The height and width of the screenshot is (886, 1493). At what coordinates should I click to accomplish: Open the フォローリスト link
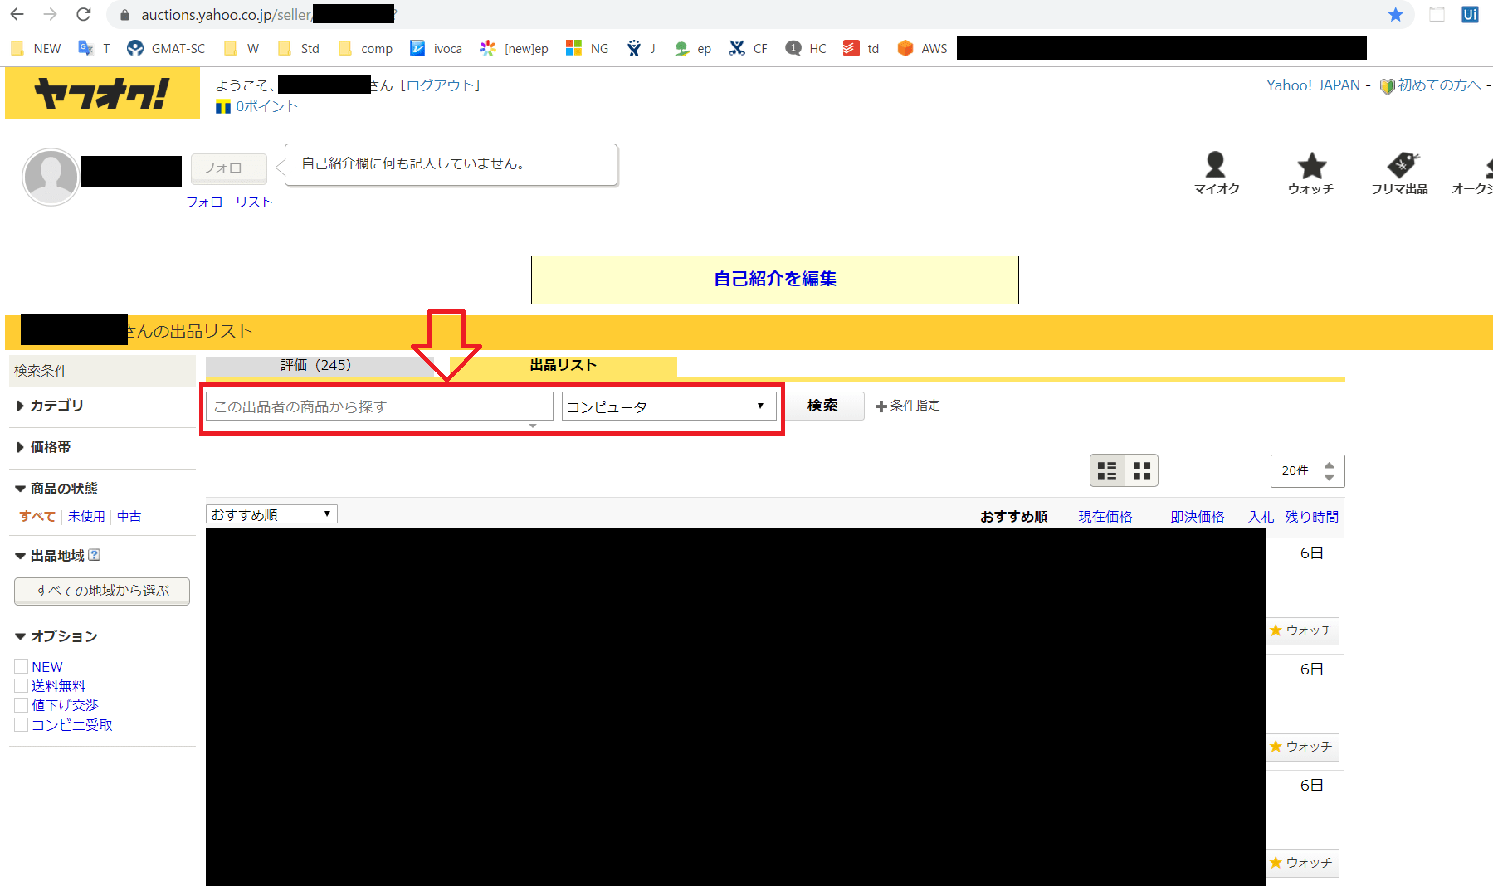(229, 202)
